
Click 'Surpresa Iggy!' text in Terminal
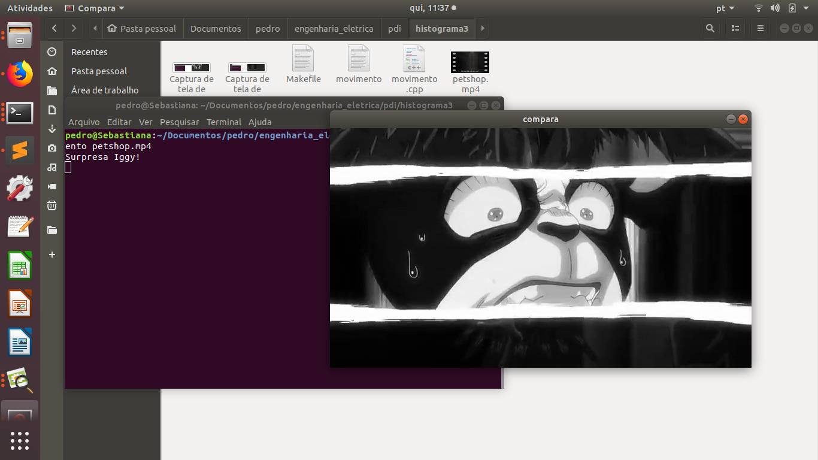pyautogui.click(x=102, y=157)
